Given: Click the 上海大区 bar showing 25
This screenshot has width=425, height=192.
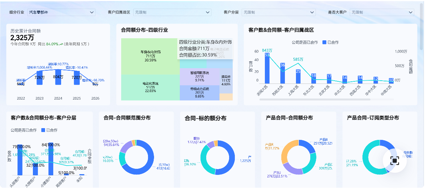Looking at the screenshot, I should click(x=298, y=76).
